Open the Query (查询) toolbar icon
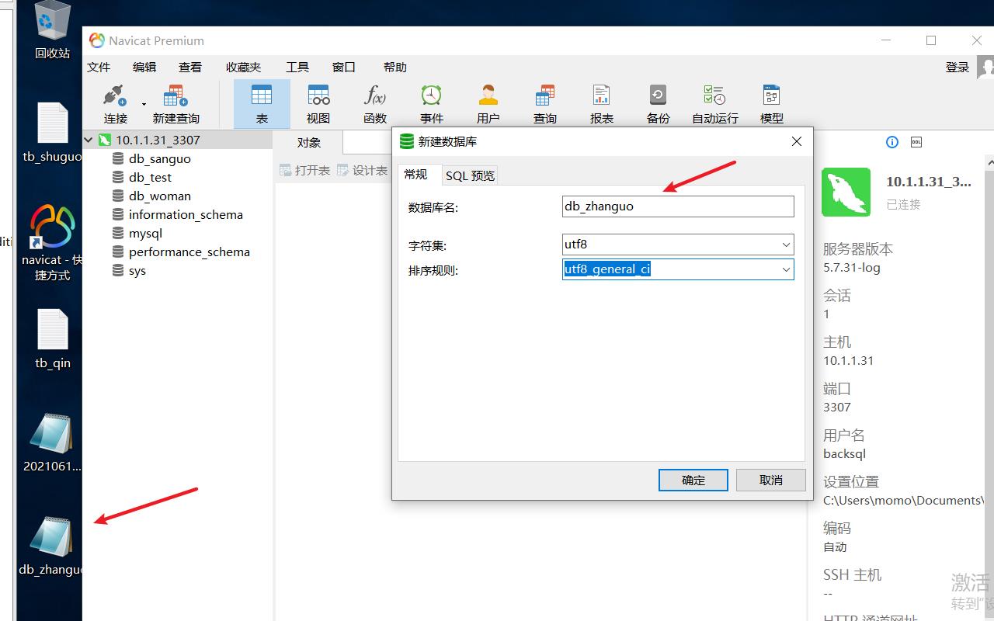Screen dimensions: 994x621 coord(545,104)
